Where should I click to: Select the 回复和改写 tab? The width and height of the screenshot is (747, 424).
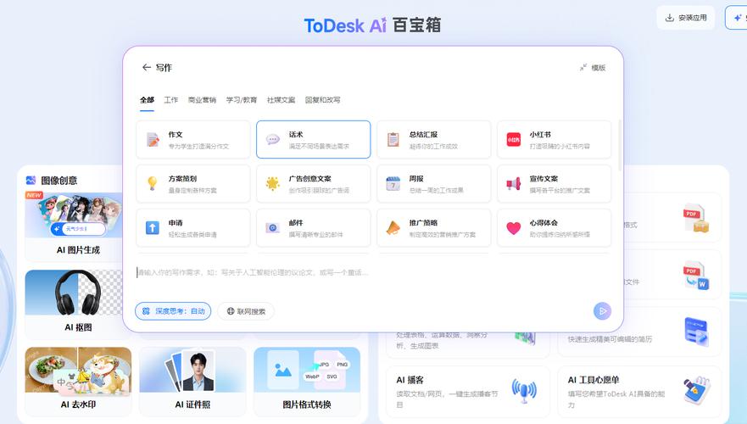(x=322, y=100)
